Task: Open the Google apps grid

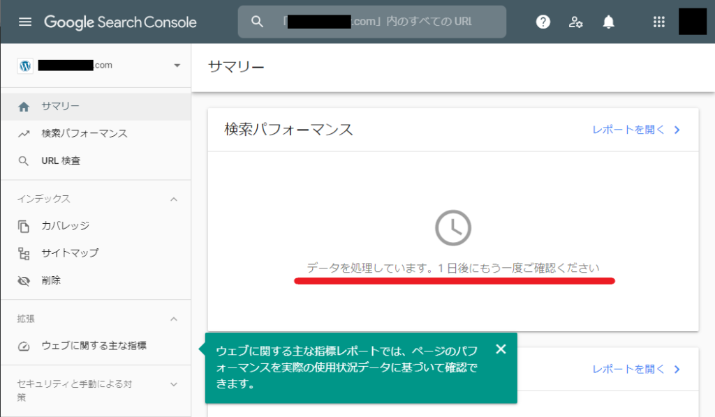Action: [x=658, y=22]
